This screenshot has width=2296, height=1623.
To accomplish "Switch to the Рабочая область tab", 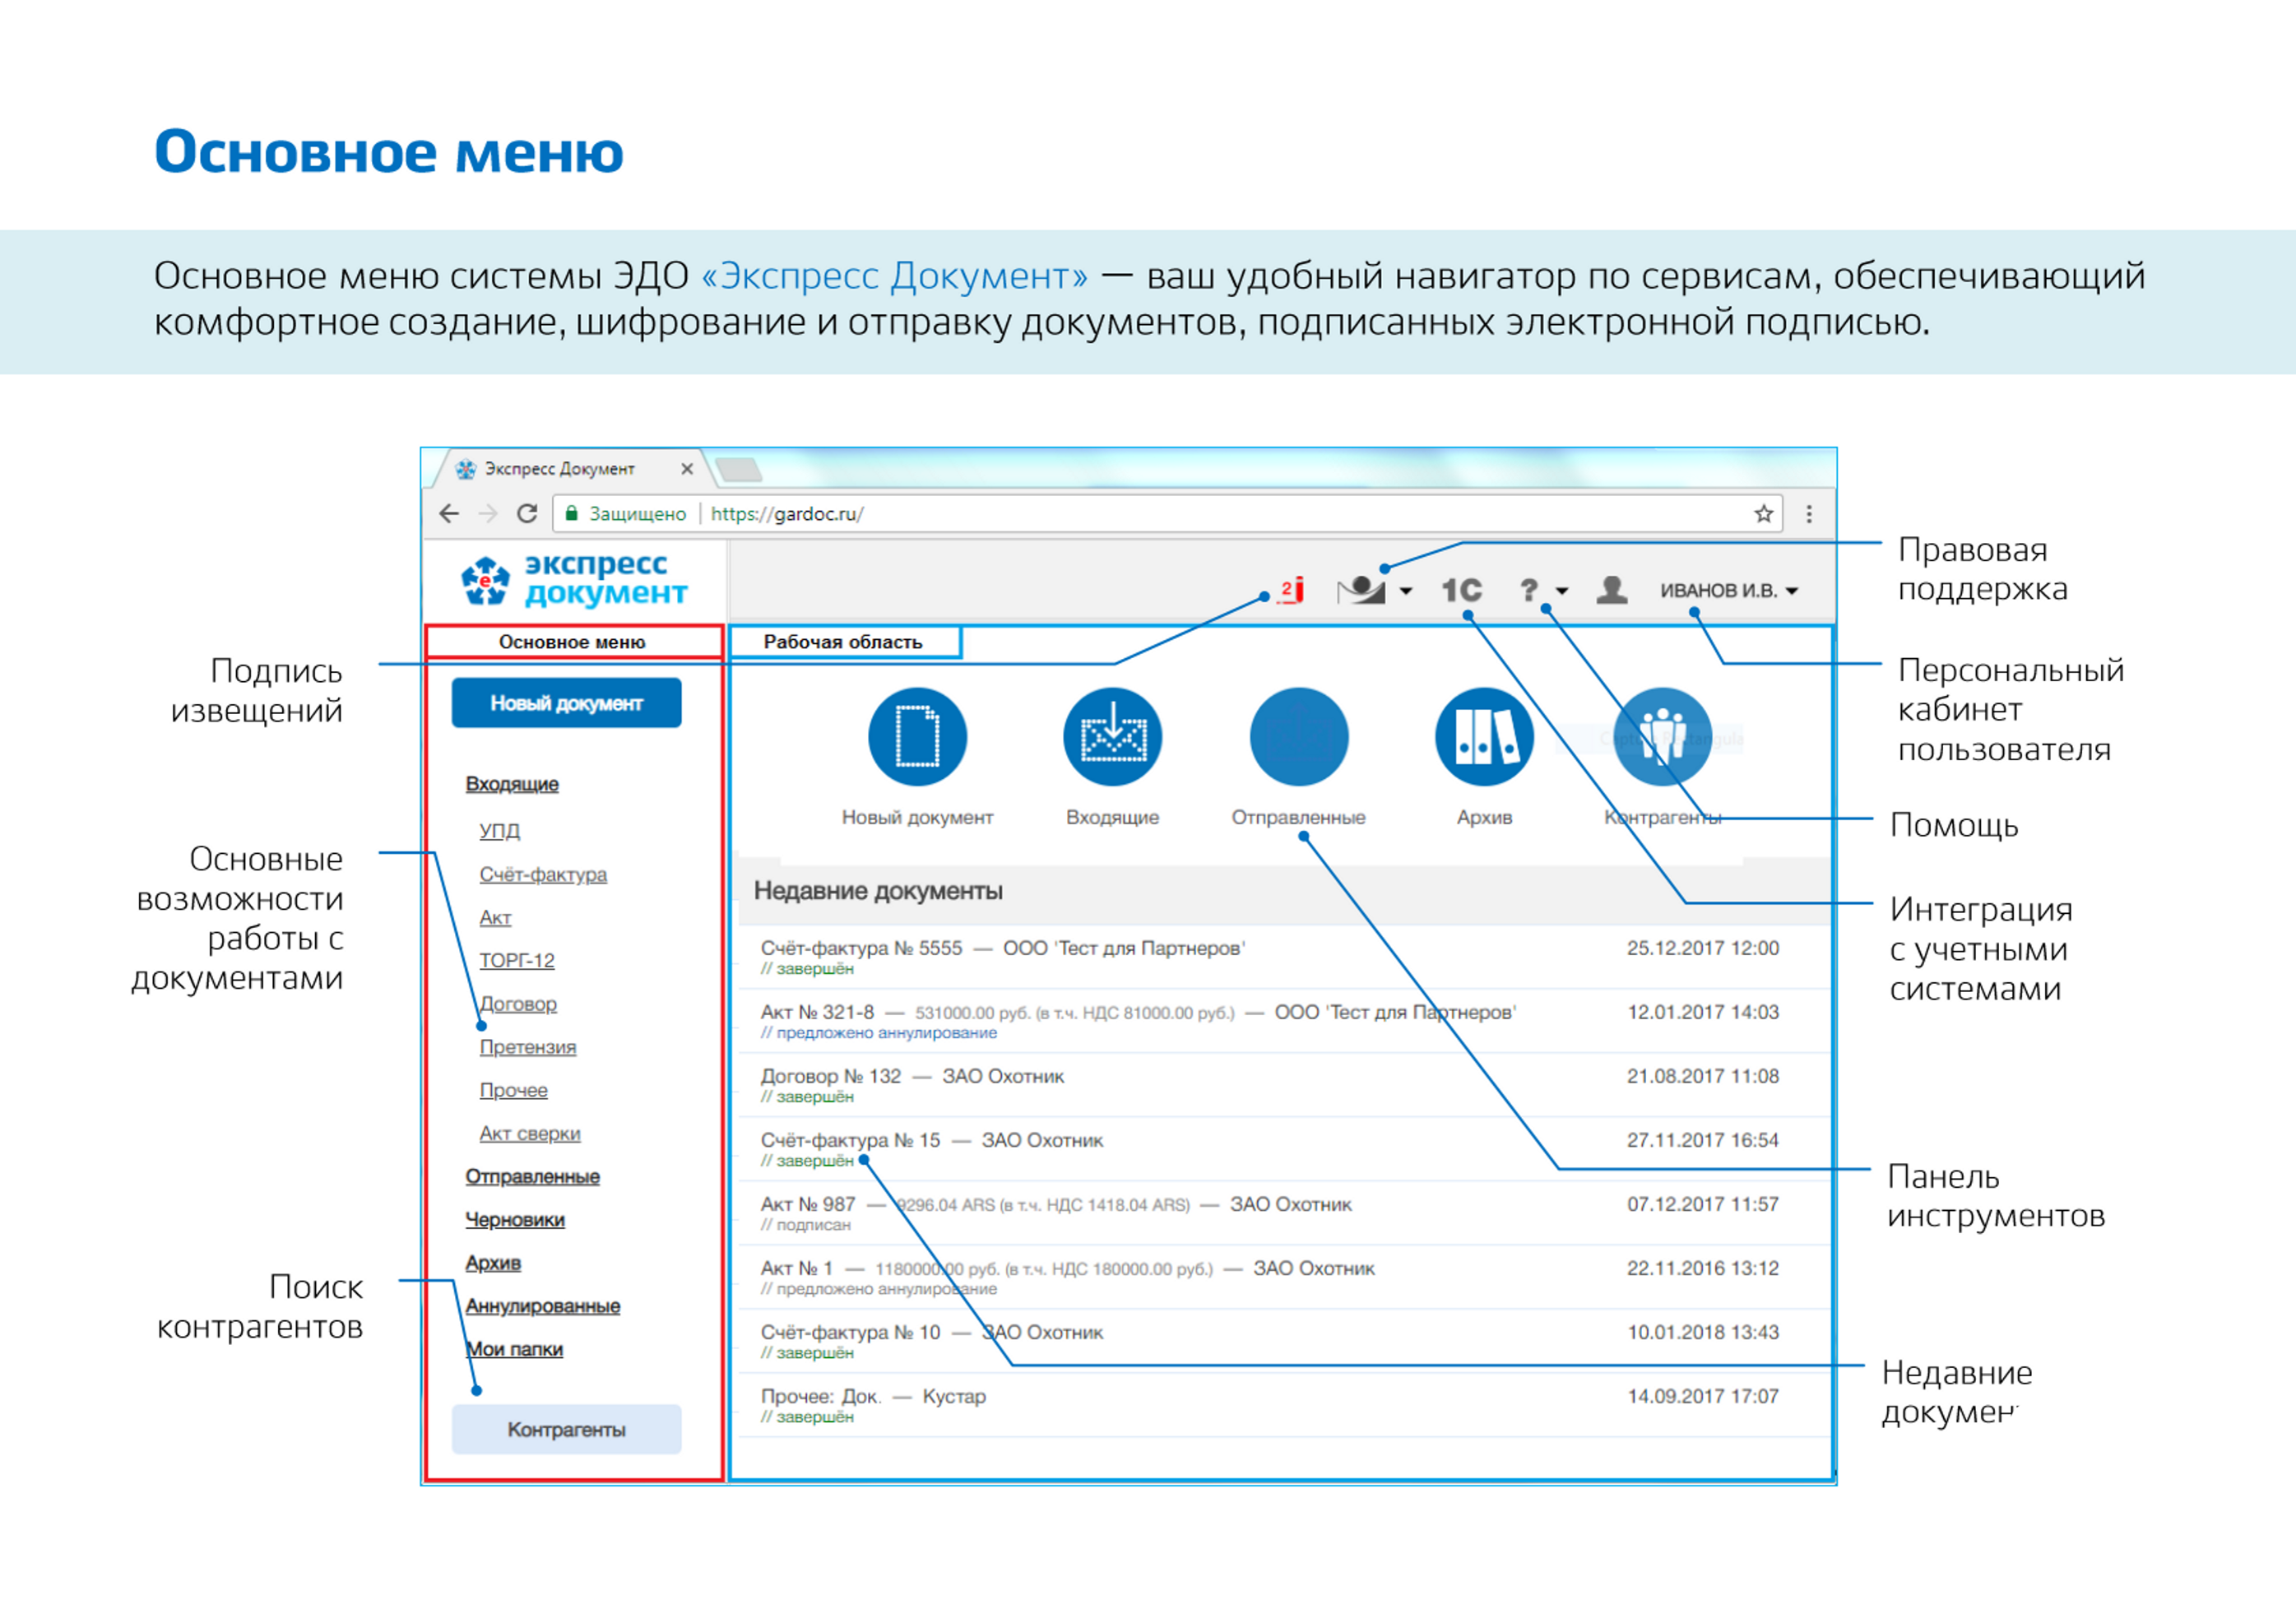I will coord(843,642).
